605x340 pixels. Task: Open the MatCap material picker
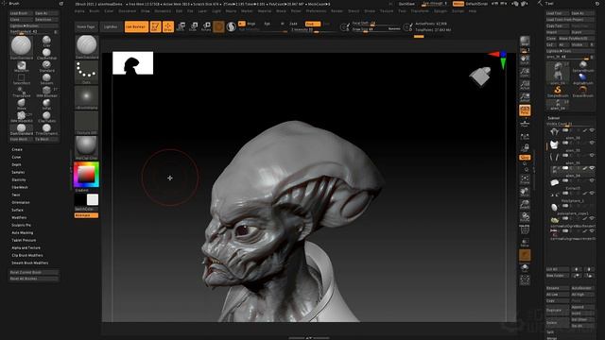pyautogui.click(x=86, y=147)
